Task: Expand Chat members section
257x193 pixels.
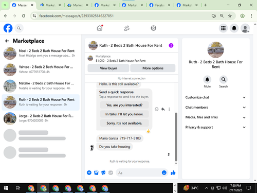Action: [215, 108]
